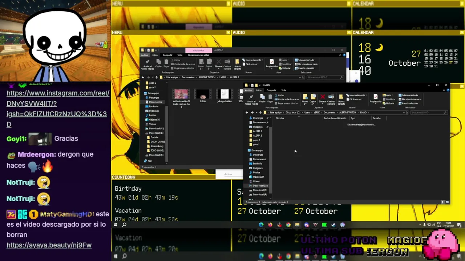The width and height of the screenshot is (465, 261).
Task: Click Seleccionar todo in LMAO window
Action: (x=408, y=95)
